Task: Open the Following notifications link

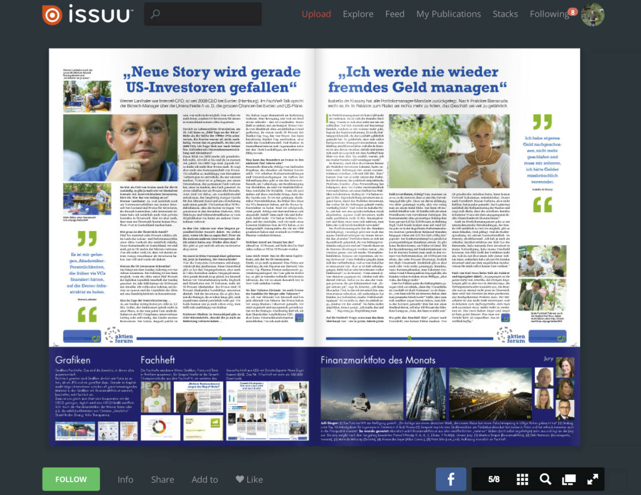Action: tap(550, 14)
